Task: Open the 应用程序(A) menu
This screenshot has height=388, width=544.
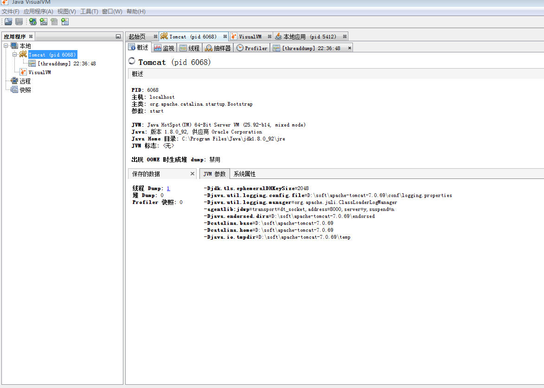Action: pos(38,12)
